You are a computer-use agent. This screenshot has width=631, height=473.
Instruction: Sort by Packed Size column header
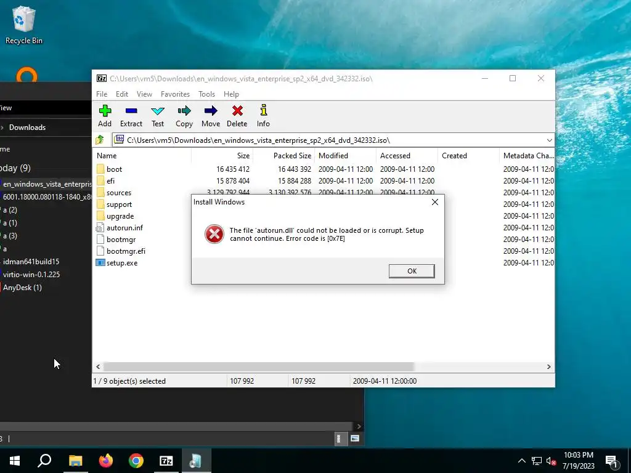(x=283, y=156)
